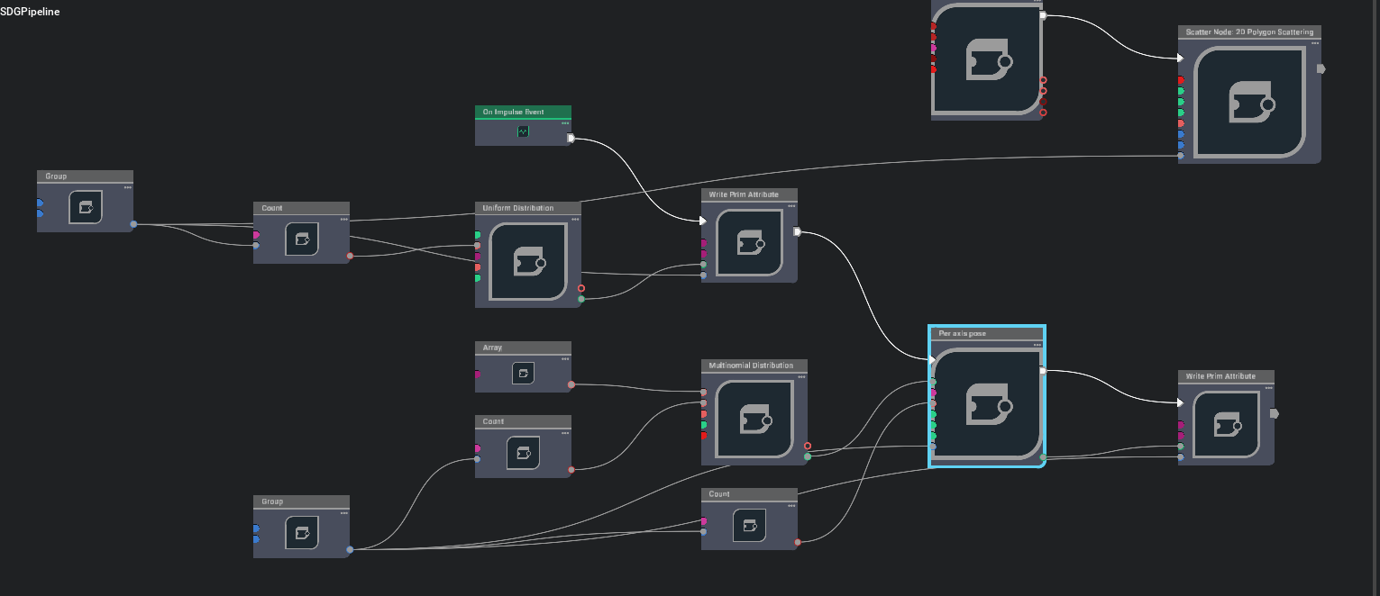Select the Per axis pose node icon
This screenshot has height=596, width=1380.
click(987, 404)
